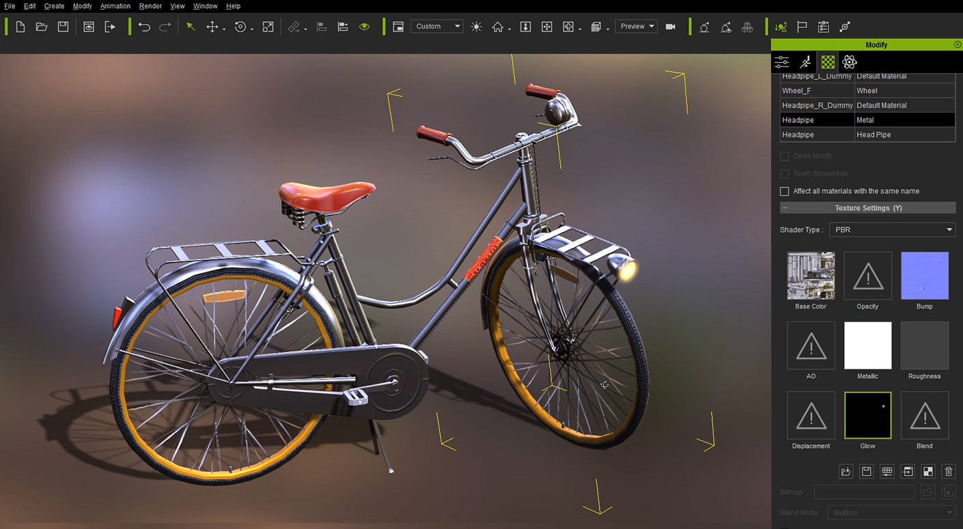Select the Headpipe Metal material row
963x529 pixels.
[x=867, y=120]
